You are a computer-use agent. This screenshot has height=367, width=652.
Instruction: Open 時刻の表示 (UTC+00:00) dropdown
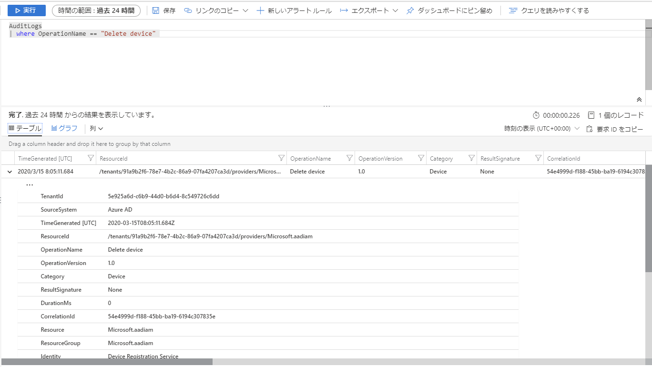point(542,129)
